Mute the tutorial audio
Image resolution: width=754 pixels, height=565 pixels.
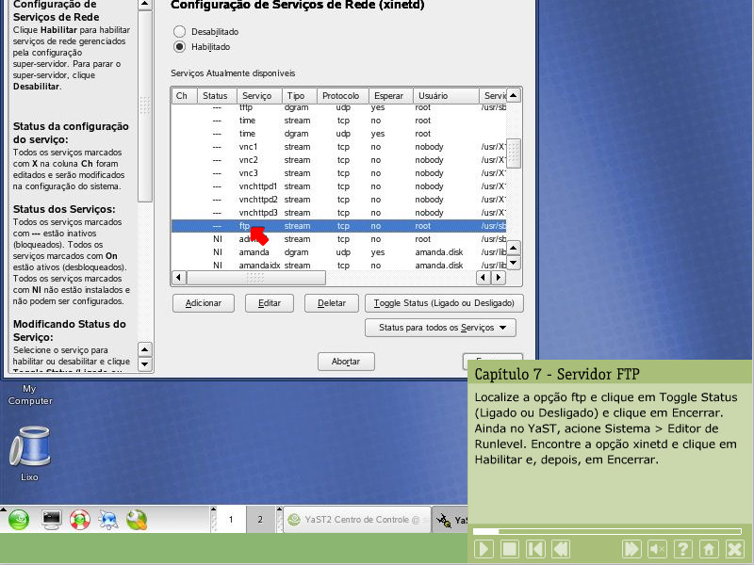coord(658,549)
